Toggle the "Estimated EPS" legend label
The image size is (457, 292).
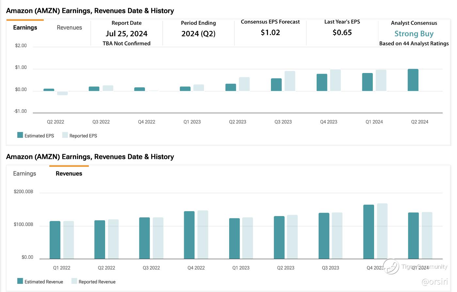[39, 136]
